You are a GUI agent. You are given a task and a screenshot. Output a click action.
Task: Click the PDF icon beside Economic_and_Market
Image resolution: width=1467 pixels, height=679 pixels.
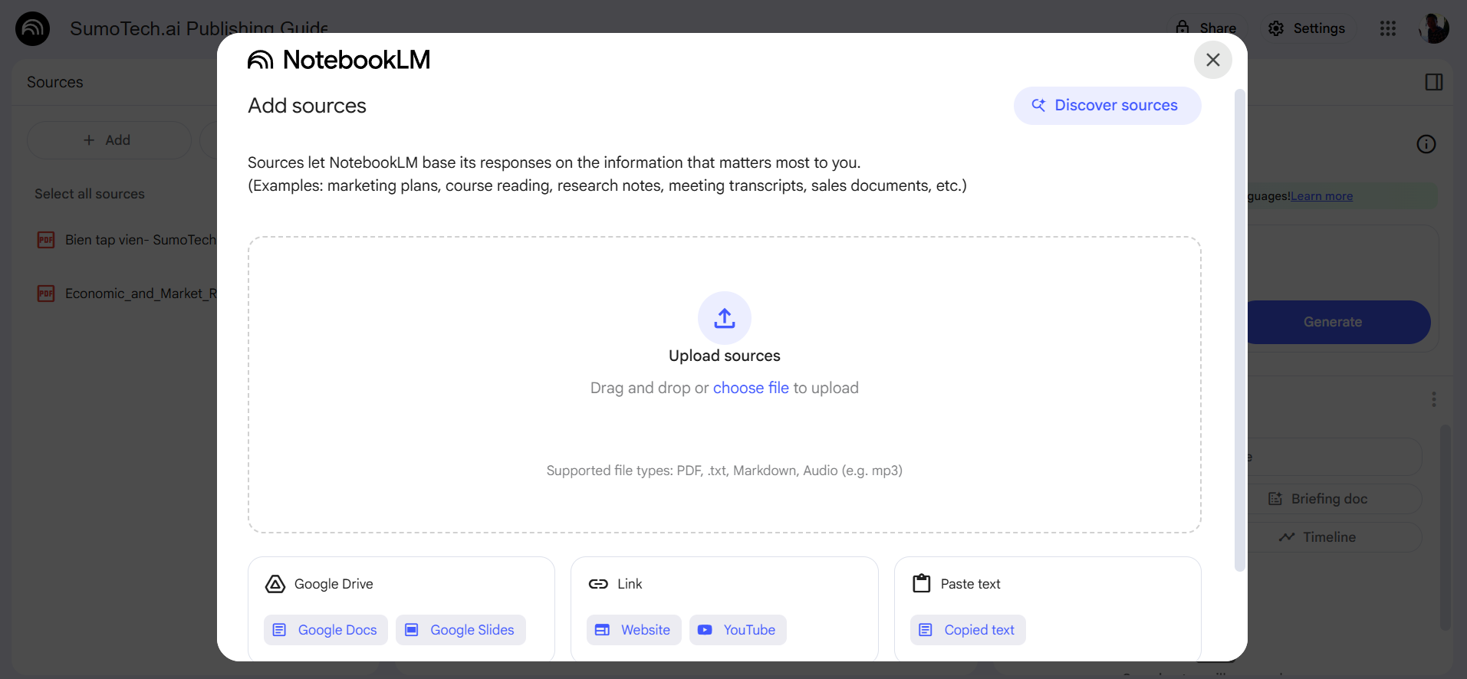click(46, 294)
